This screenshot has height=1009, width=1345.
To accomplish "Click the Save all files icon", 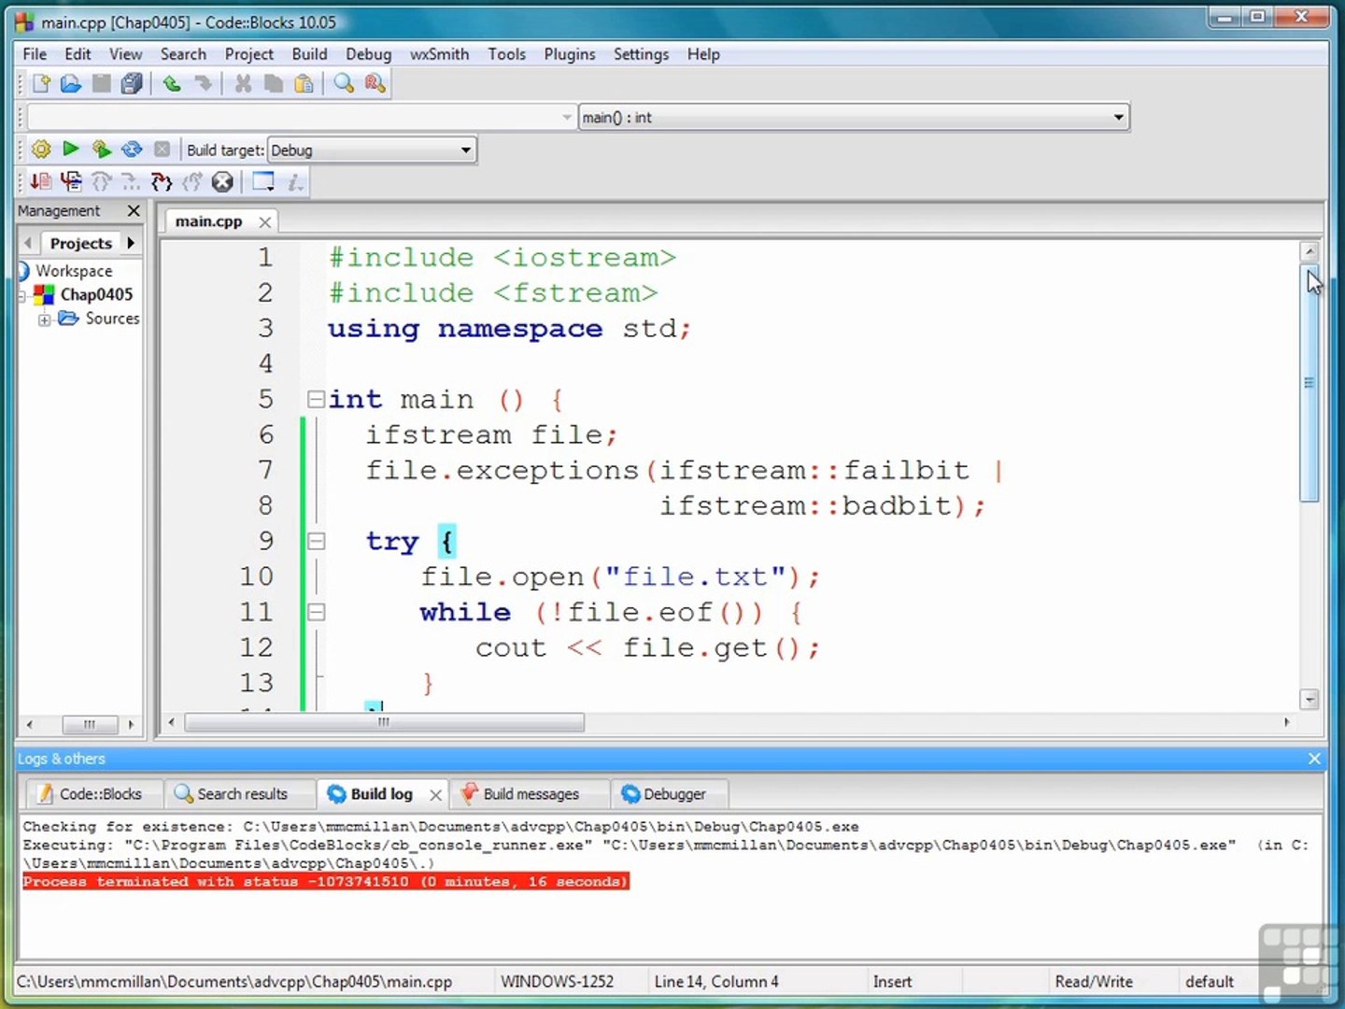I will pyautogui.click(x=132, y=84).
